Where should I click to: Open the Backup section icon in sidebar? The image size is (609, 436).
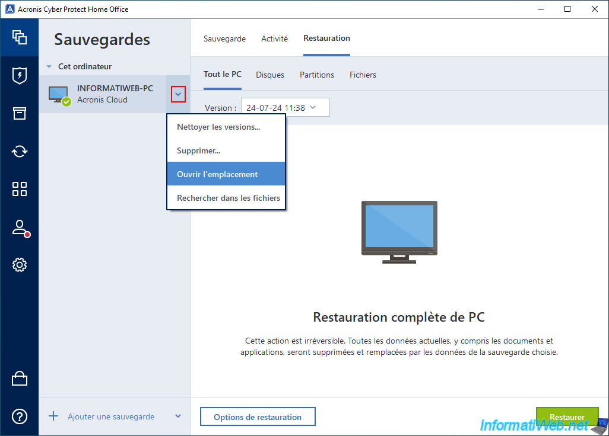coord(20,37)
